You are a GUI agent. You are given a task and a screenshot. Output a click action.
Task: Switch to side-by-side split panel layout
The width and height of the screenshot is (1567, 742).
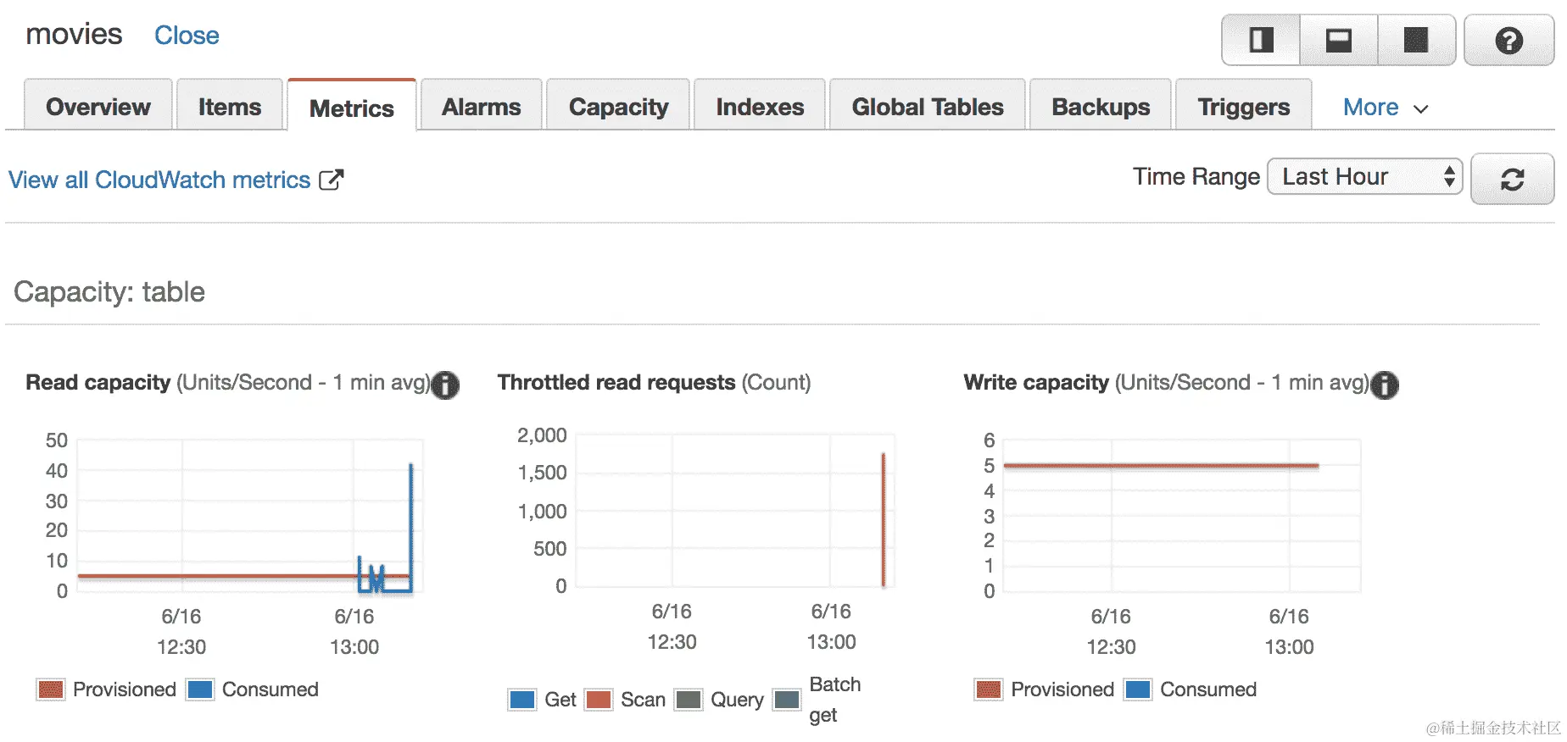point(1261,40)
